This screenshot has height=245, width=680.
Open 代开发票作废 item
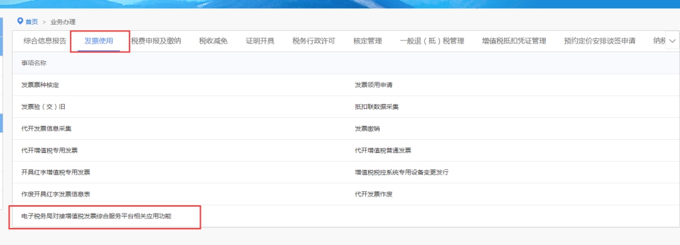[374, 194]
